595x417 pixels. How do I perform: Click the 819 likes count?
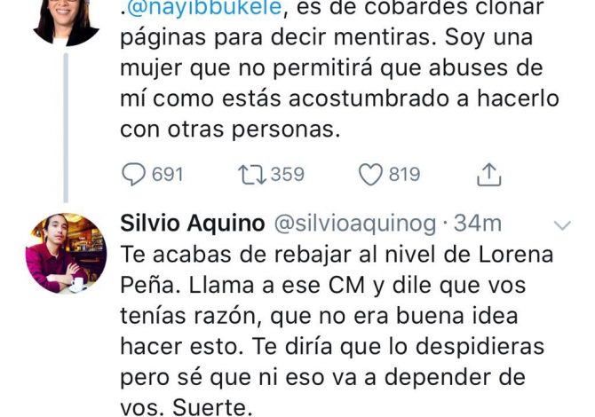pyautogui.click(x=404, y=175)
